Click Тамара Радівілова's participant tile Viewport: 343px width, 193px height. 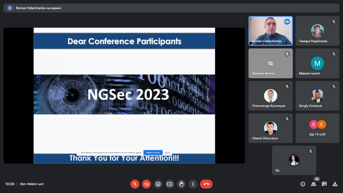317,31
